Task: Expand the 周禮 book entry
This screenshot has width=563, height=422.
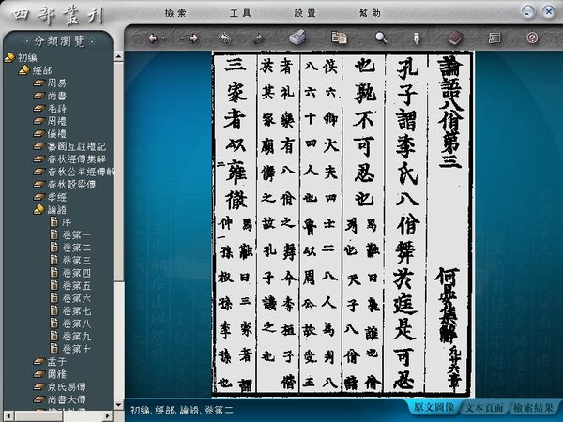Action: (x=38, y=121)
